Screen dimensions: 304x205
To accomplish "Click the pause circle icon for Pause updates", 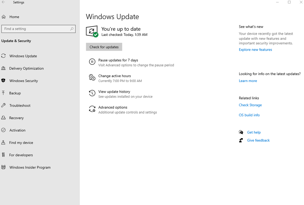I will pos(92,62).
